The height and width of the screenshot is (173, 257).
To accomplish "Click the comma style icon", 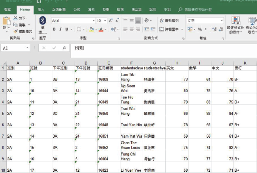I will 206,29.
